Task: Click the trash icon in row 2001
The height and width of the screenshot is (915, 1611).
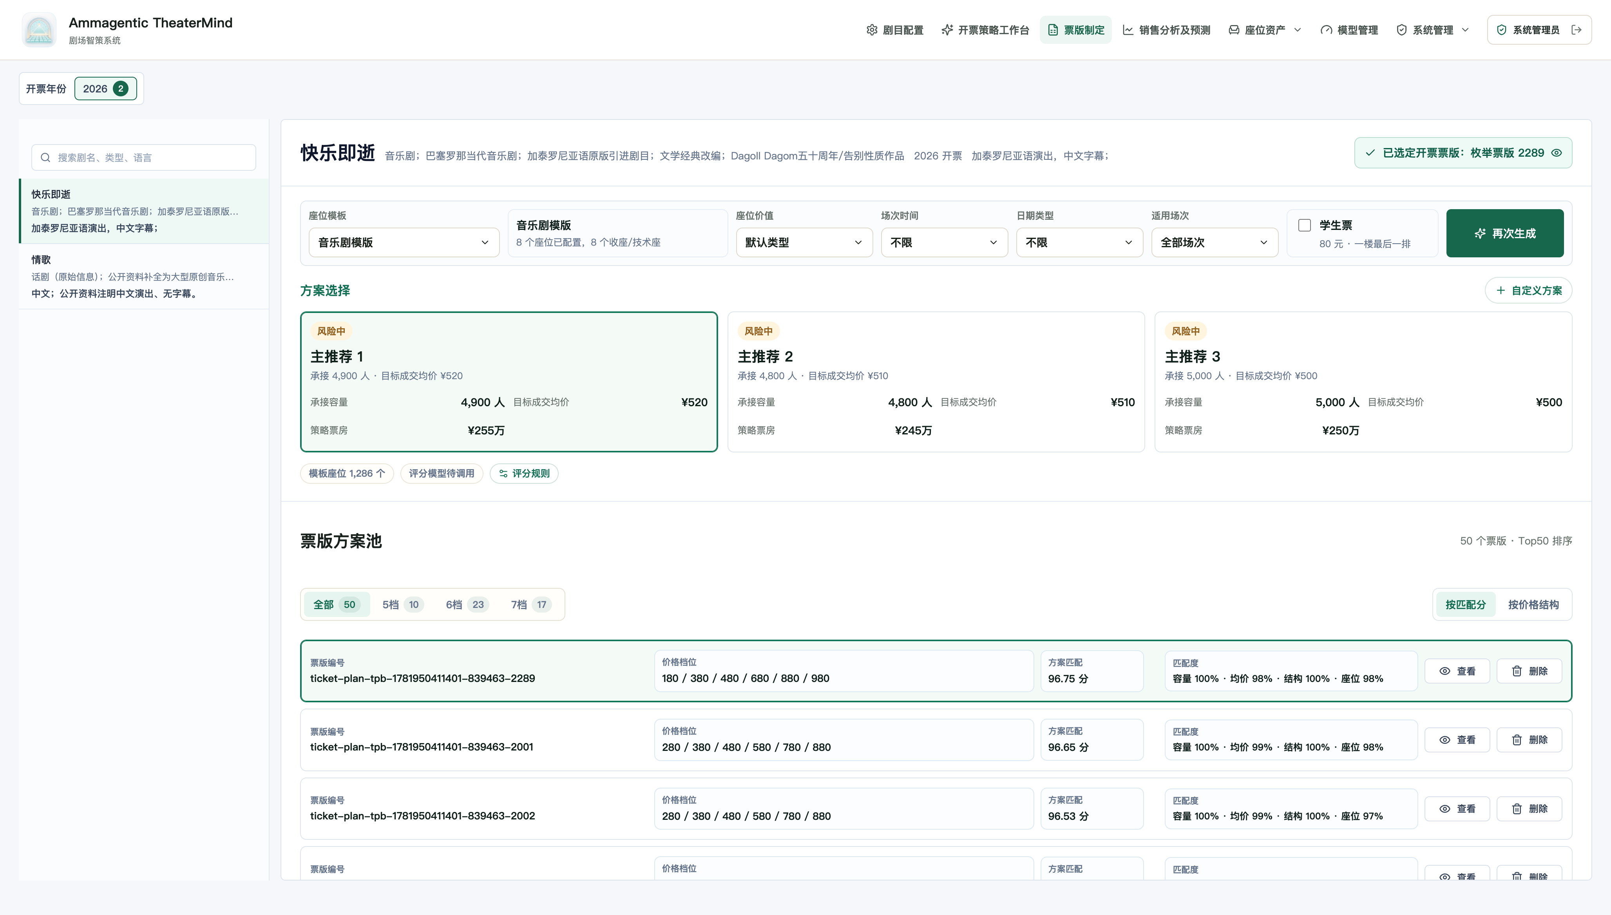Action: (1517, 740)
